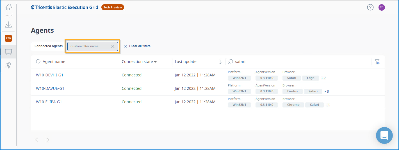Clear the custom filter name with X
Image resolution: width=399 pixels, height=150 pixels.
(113, 46)
